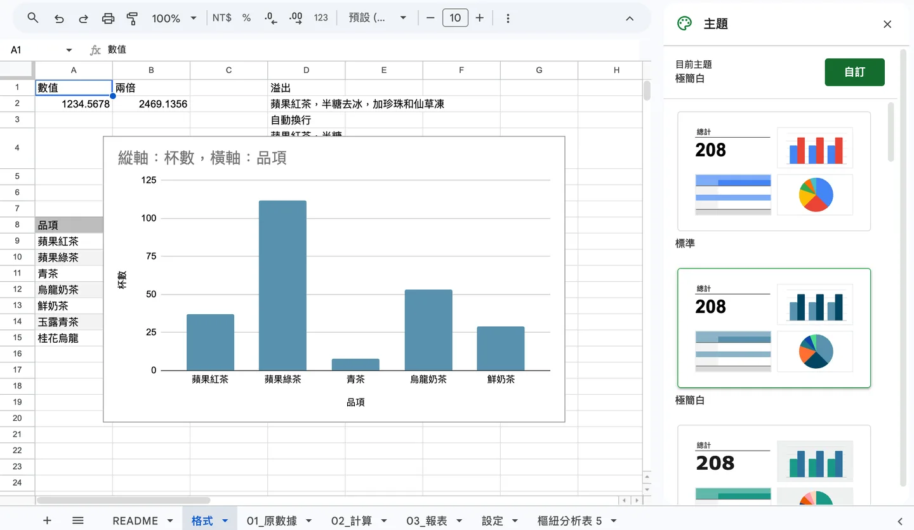Click the green 自訂 button

tap(854, 72)
